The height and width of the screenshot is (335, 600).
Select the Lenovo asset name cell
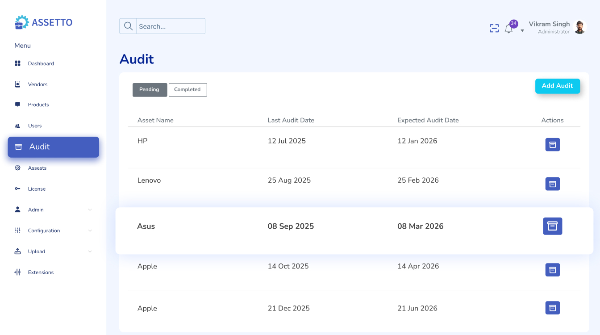click(149, 180)
